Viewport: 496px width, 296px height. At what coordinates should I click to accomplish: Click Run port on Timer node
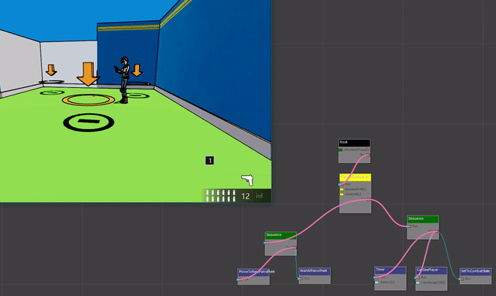coord(377,277)
